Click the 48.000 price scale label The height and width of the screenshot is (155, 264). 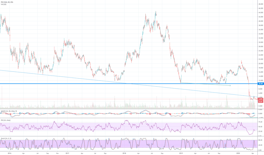click(x=261, y=4)
